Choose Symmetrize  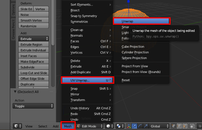tap(88, 22)
